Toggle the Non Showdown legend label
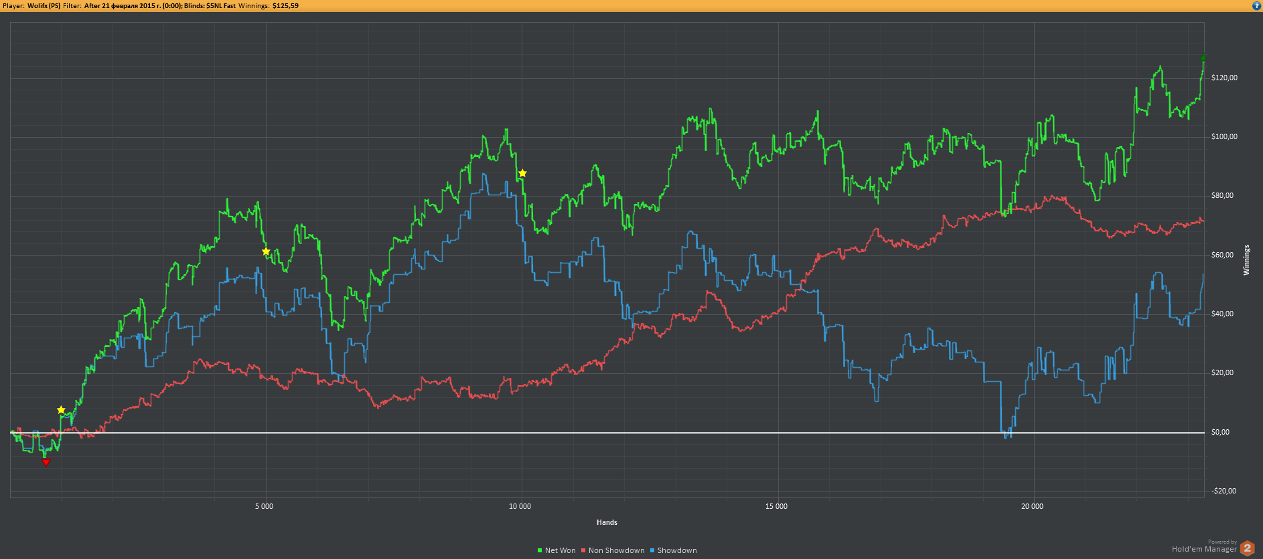Viewport: 1263px width, 559px height. click(x=616, y=550)
